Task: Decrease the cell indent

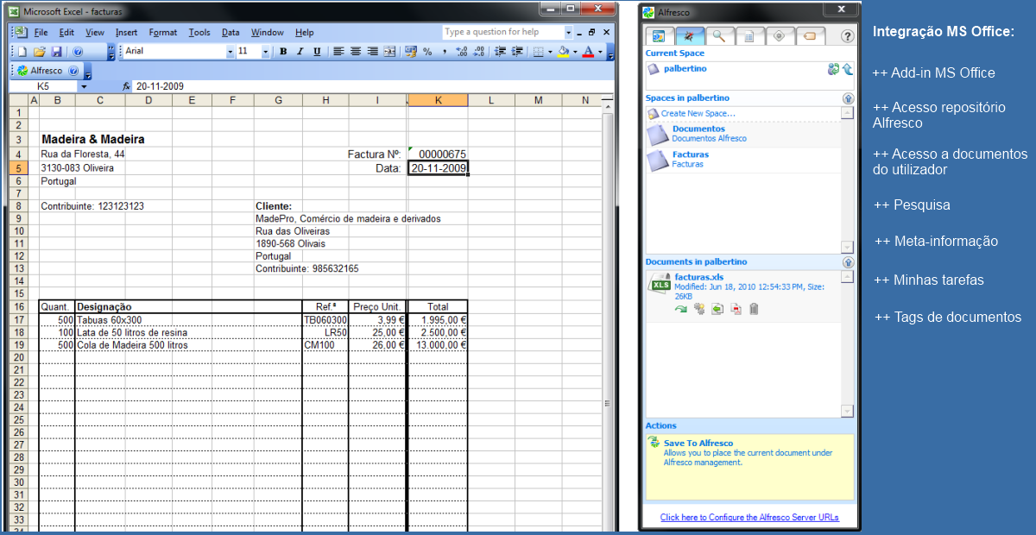Action: coord(500,52)
